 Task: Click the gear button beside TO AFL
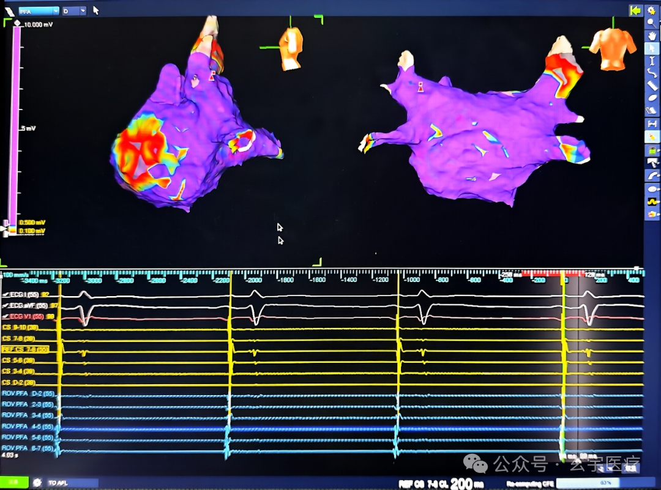tap(37, 483)
